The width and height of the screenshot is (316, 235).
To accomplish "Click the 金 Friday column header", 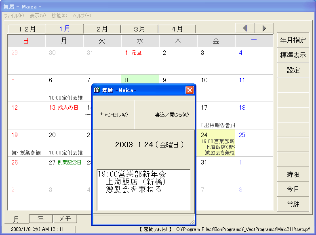I will pos(216,41).
